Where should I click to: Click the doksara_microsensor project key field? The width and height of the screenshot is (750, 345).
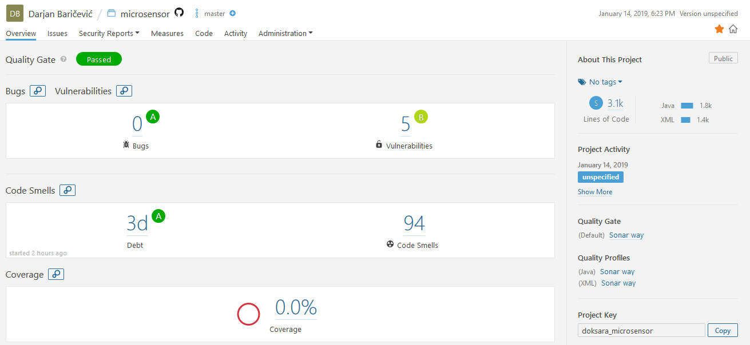[x=641, y=330]
